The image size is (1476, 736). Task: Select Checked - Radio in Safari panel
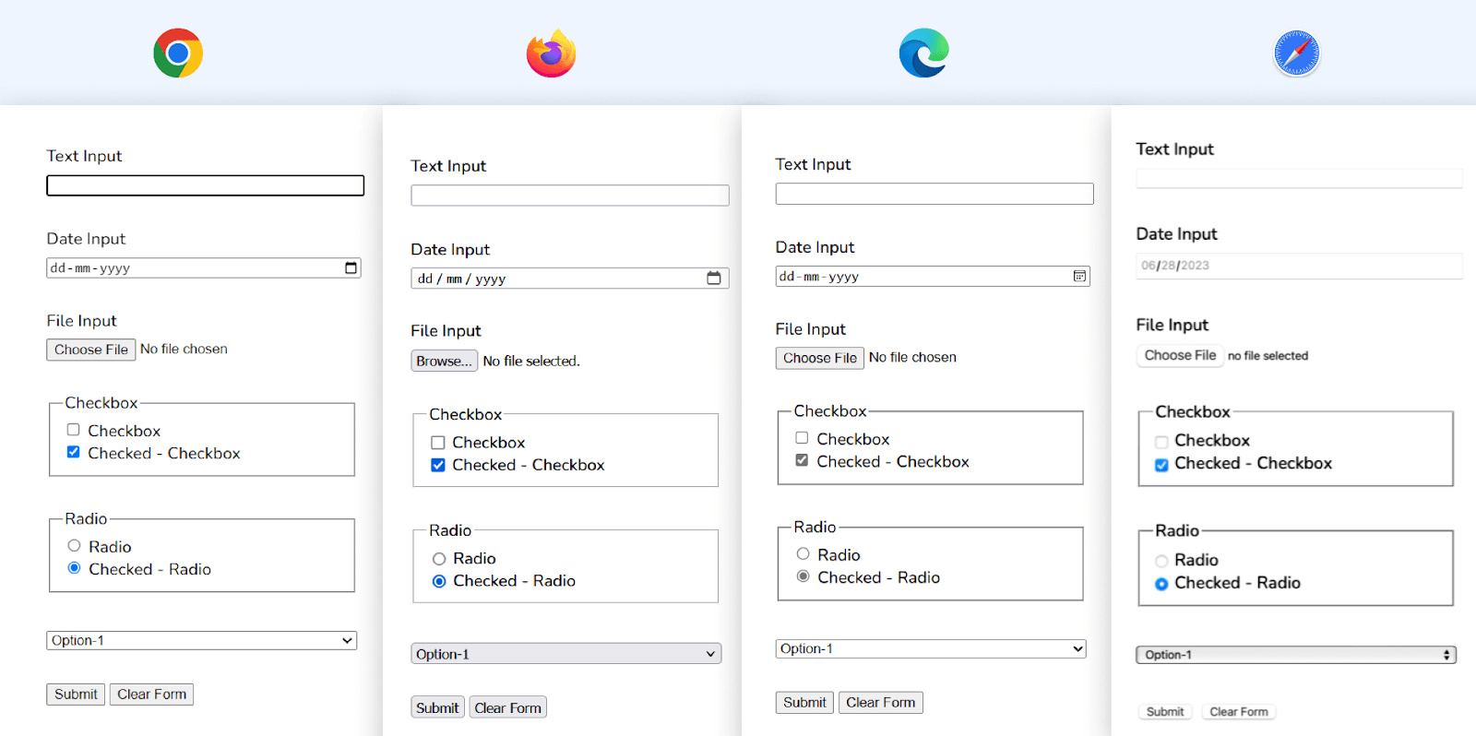[1161, 584]
